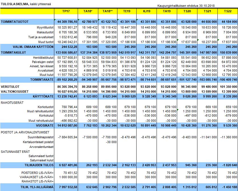Select the Korkotuotot row label

[45, 107]
